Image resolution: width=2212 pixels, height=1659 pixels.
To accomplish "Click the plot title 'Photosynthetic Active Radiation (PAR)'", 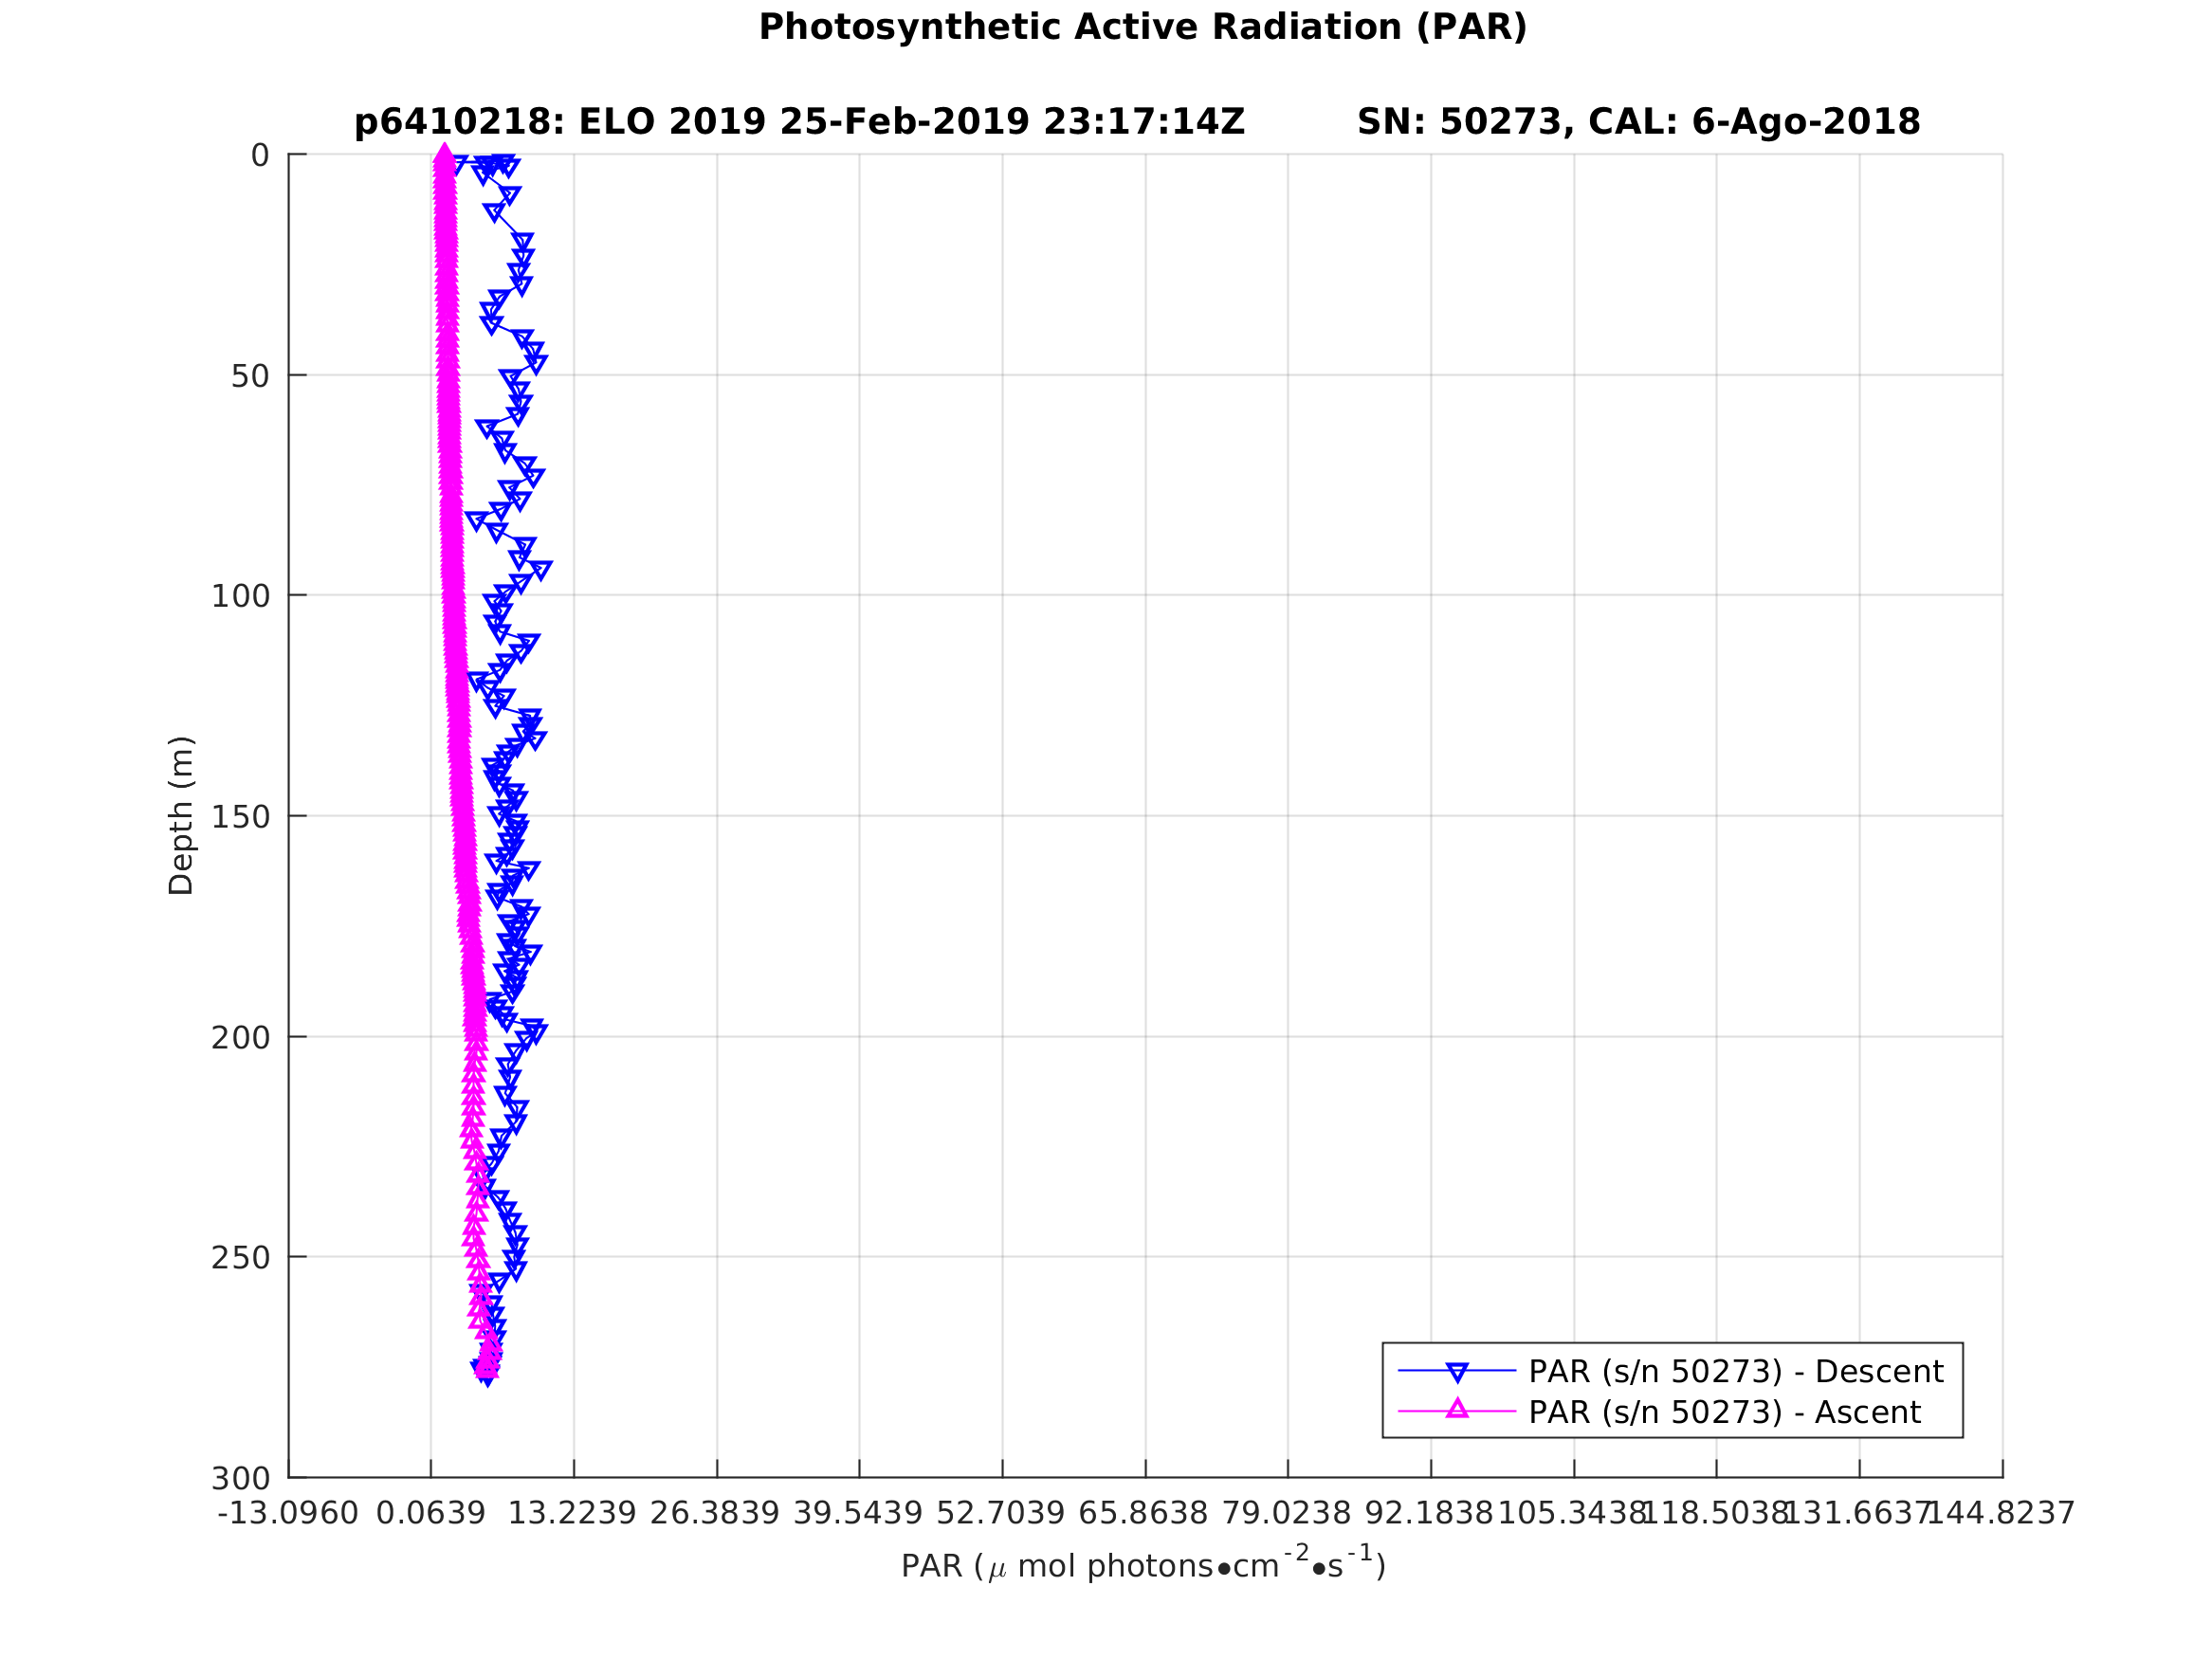I will [x=1143, y=28].
